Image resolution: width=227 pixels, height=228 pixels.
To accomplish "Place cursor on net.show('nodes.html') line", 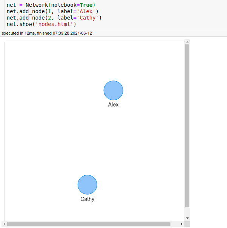I will tap(41, 24).
